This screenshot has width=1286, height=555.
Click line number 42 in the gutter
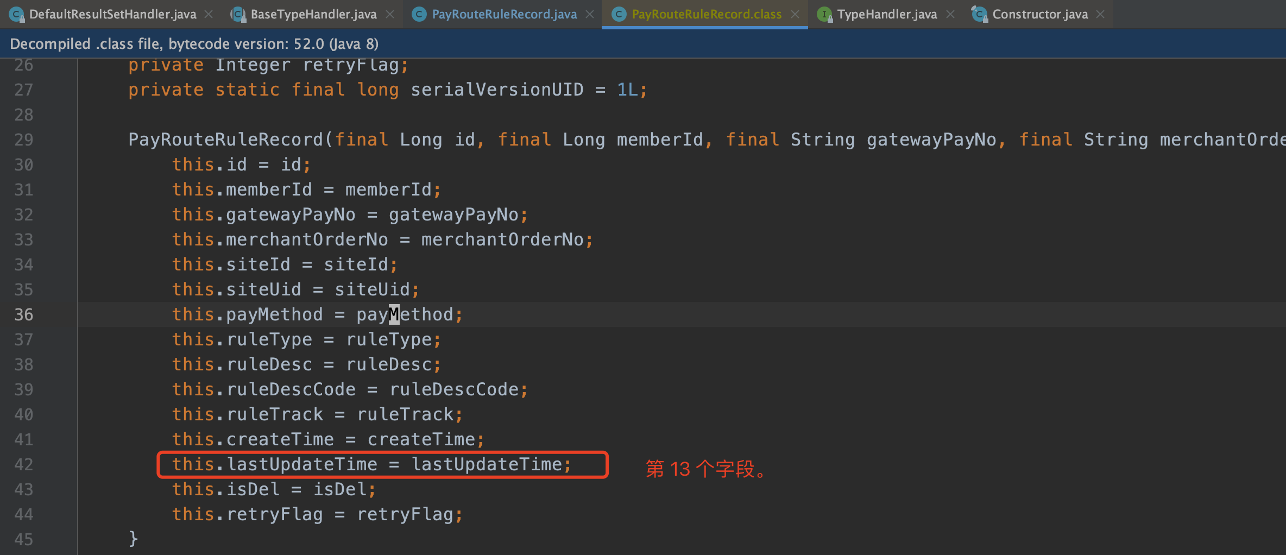(24, 465)
